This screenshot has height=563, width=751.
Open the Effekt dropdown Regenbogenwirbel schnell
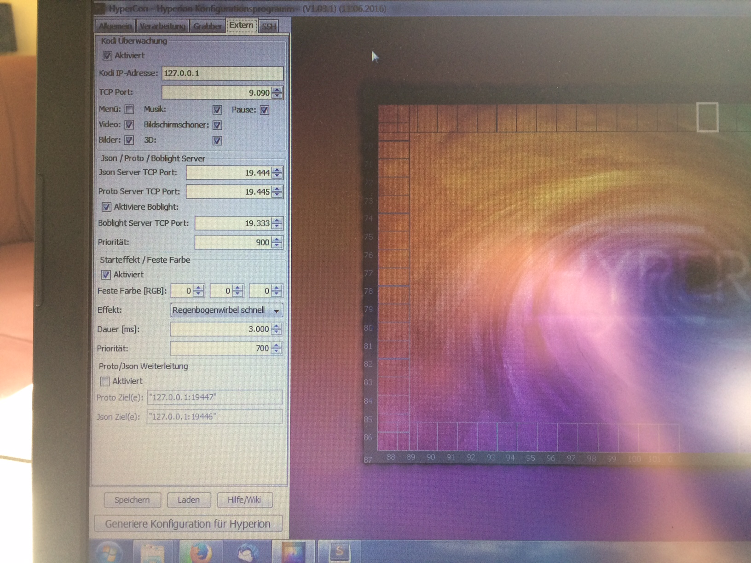226,310
